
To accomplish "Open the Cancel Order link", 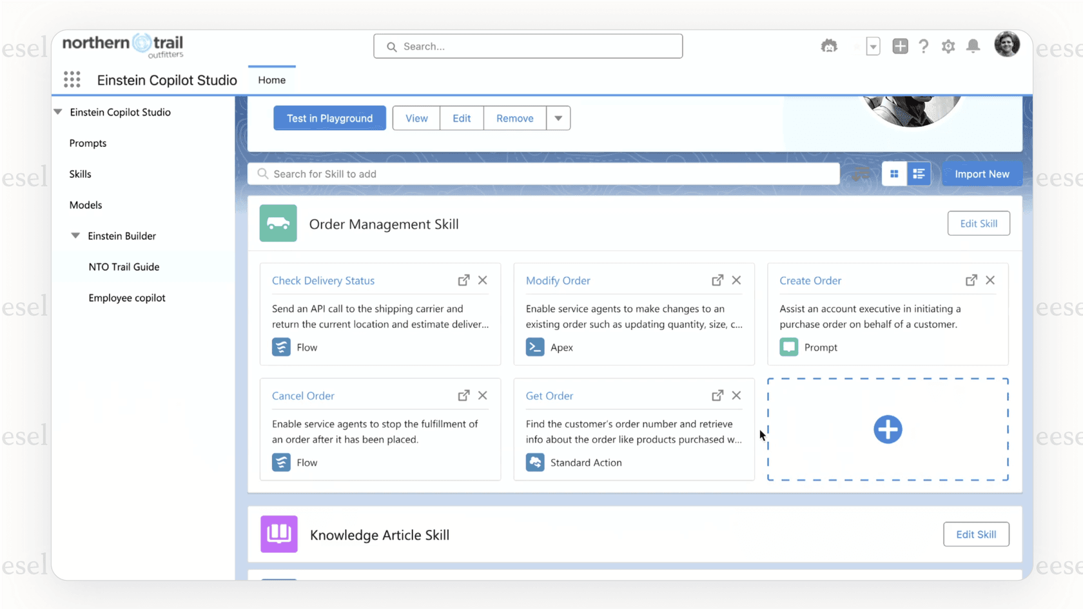I will pyautogui.click(x=303, y=396).
